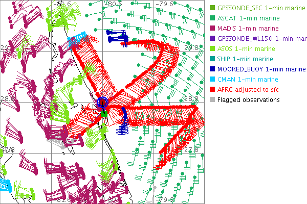Click the light green ASOS legend swatch
The height and width of the screenshot is (204, 307).
click(212, 48)
